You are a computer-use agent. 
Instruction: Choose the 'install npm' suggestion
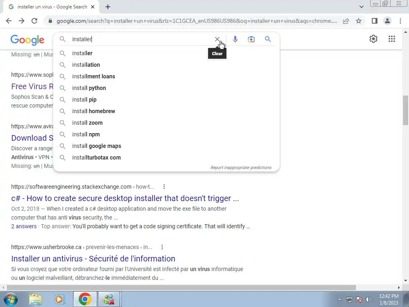(x=166, y=134)
